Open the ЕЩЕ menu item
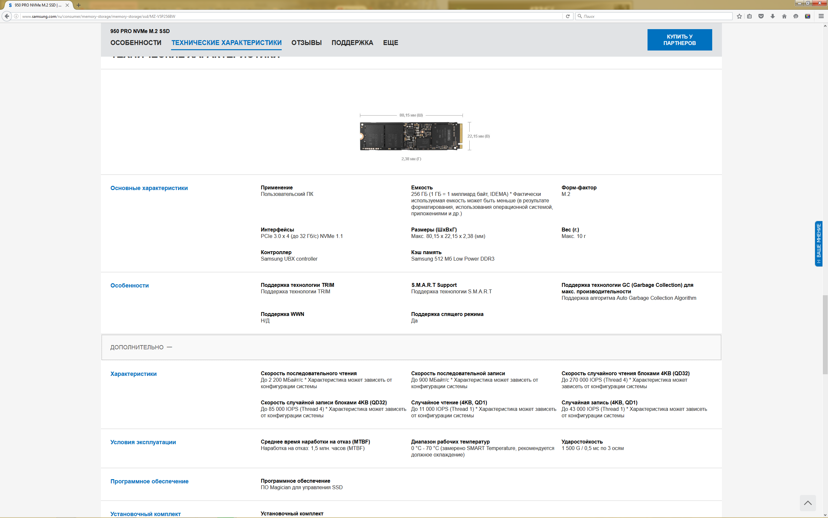The image size is (828, 518). [x=390, y=43]
